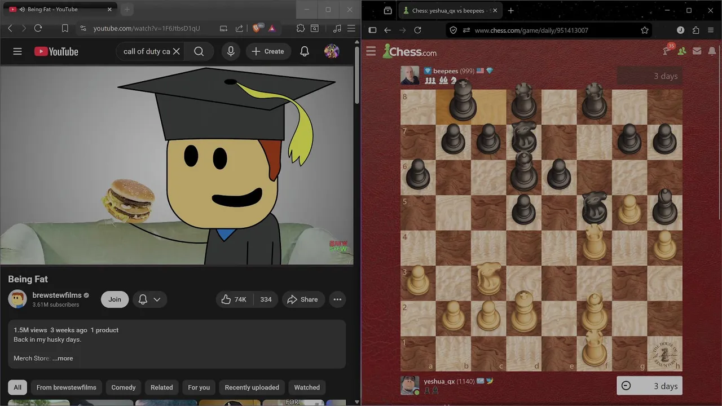
Task: Dislike the video showing 334
Action: coord(266,299)
